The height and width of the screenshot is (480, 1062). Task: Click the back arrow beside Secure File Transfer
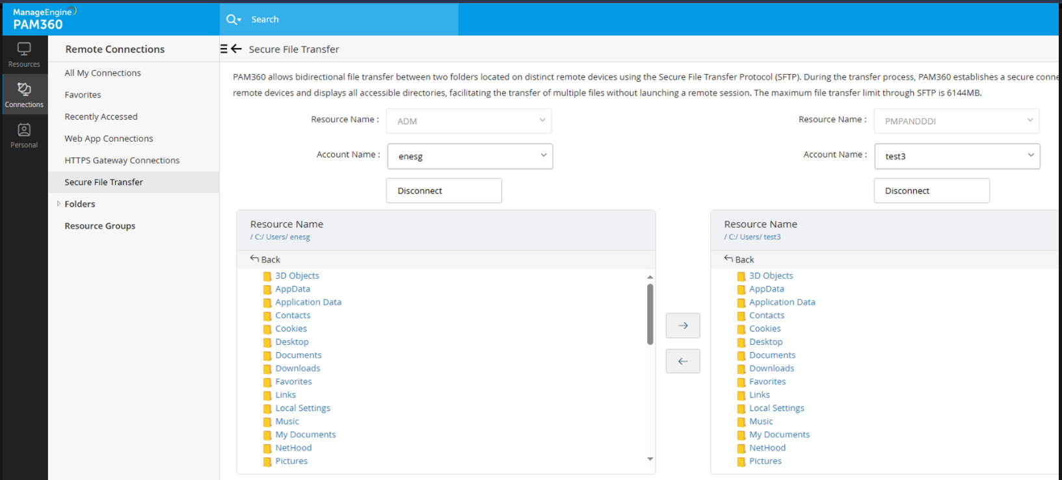[x=237, y=49]
